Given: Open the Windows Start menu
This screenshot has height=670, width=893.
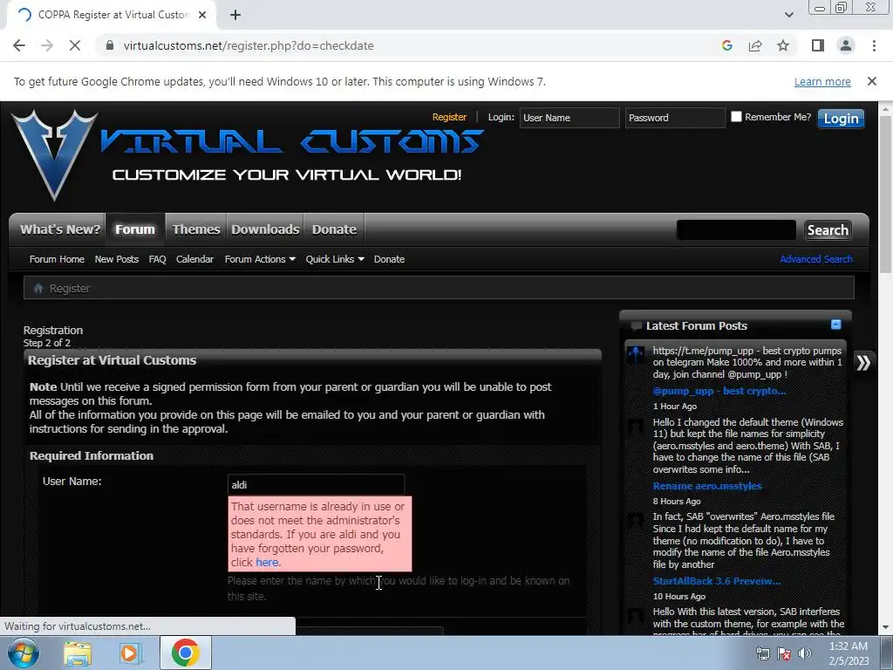Looking at the screenshot, I should 23,653.
